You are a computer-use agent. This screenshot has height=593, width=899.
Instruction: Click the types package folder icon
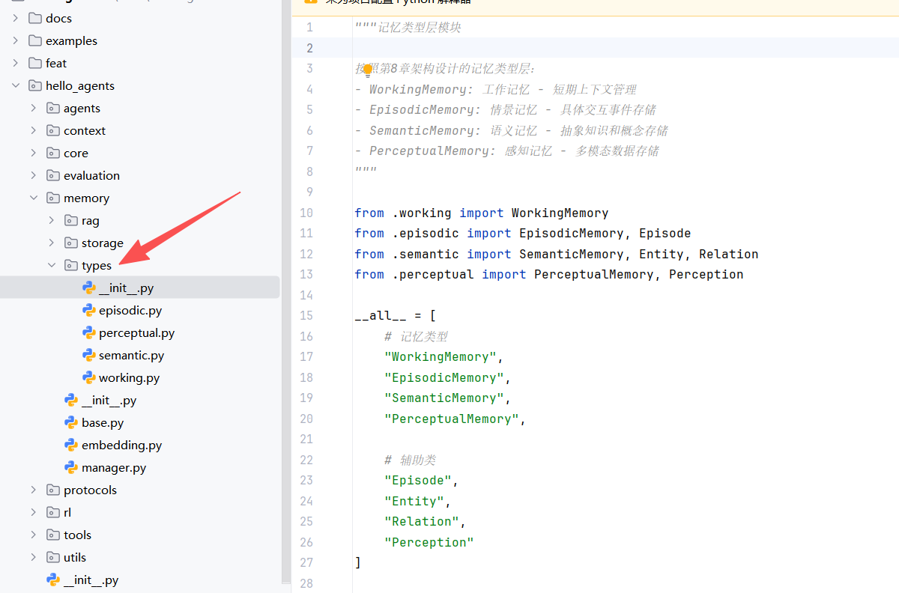71,265
